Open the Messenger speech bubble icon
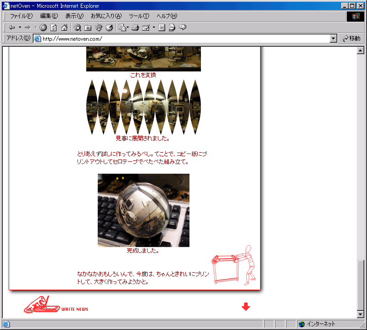 (183, 27)
